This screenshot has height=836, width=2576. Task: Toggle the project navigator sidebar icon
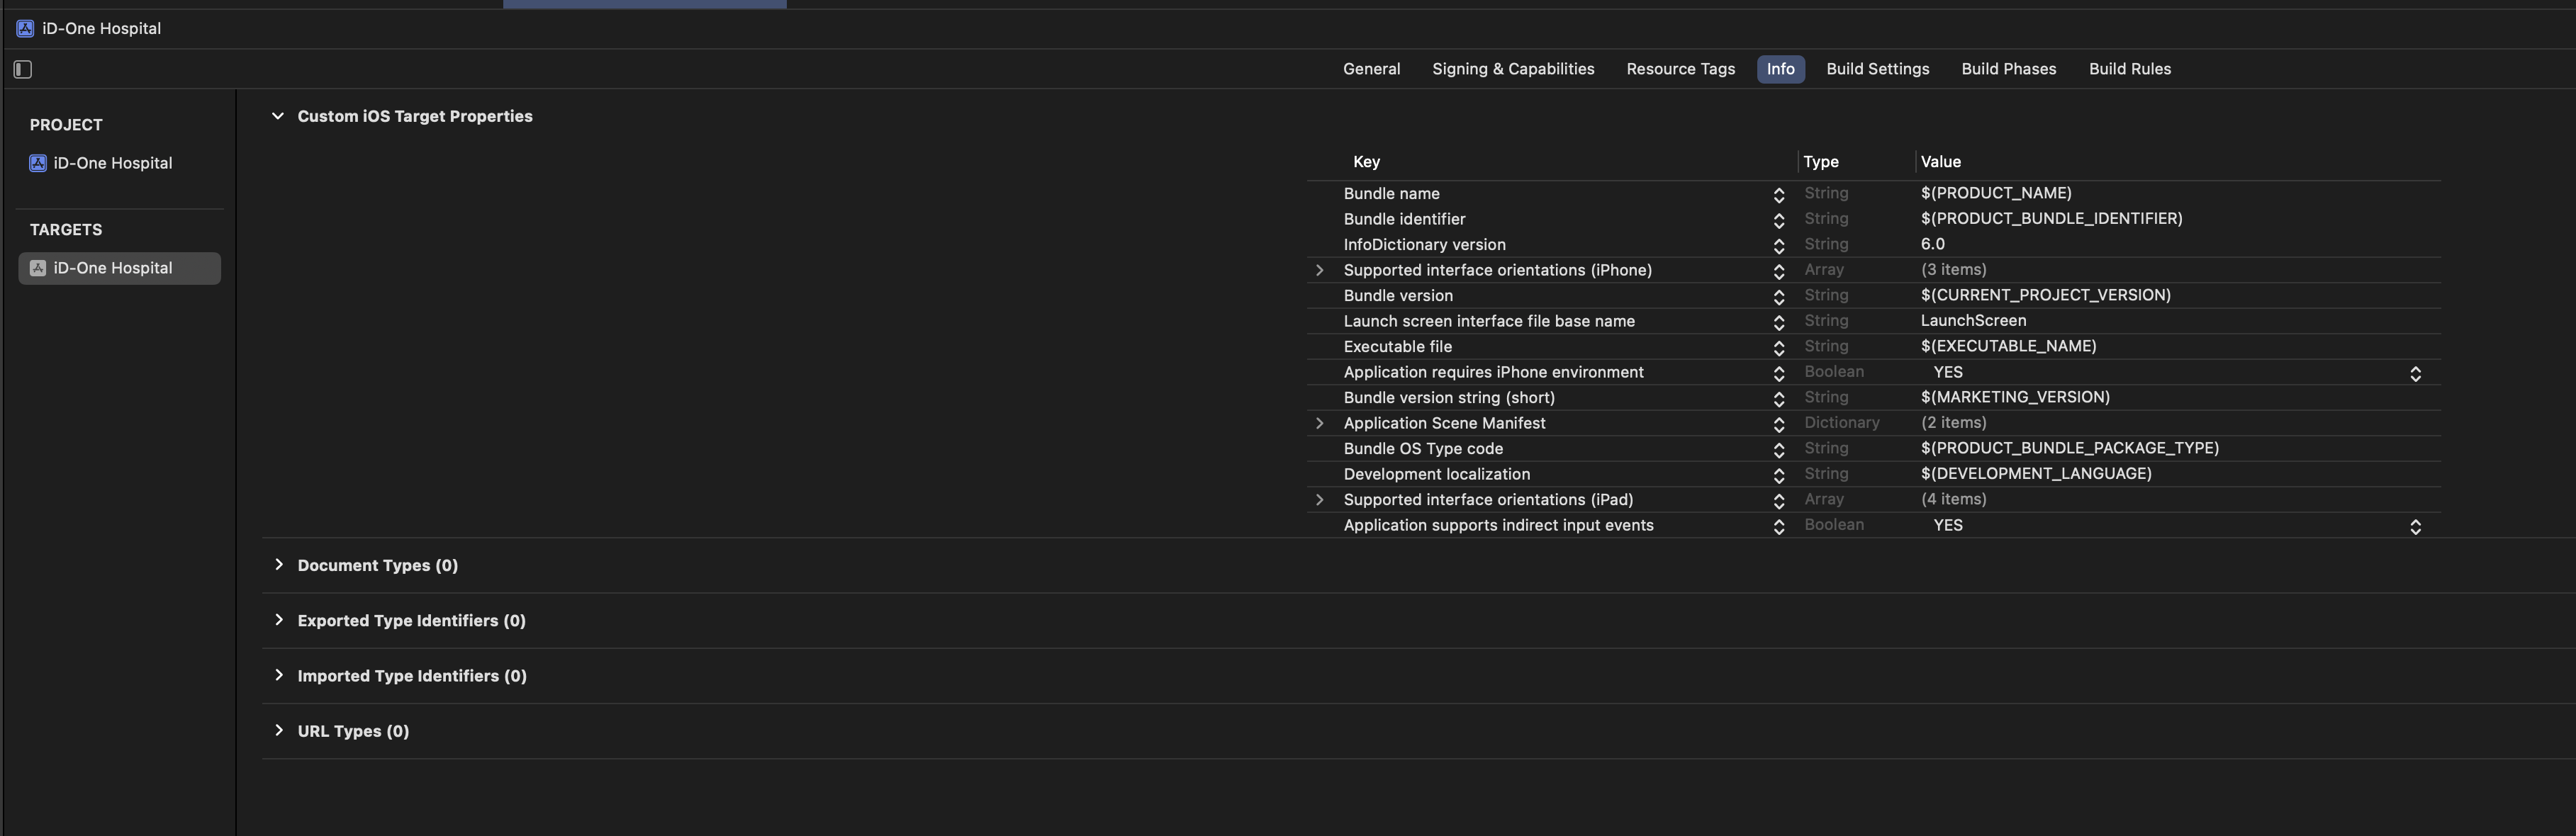[x=23, y=69]
